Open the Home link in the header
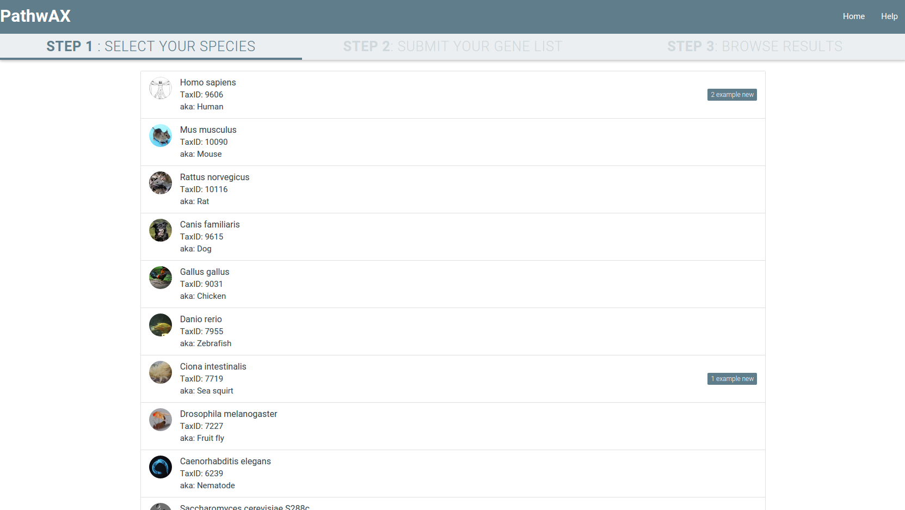Viewport: 905px width, 510px height. [853, 16]
